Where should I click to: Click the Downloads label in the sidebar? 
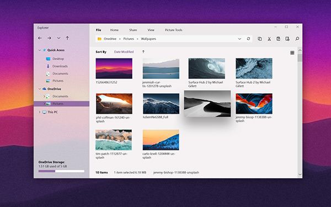click(60, 66)
